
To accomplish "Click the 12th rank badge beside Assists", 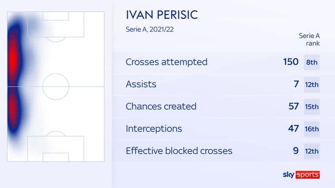I will (312, 84).
